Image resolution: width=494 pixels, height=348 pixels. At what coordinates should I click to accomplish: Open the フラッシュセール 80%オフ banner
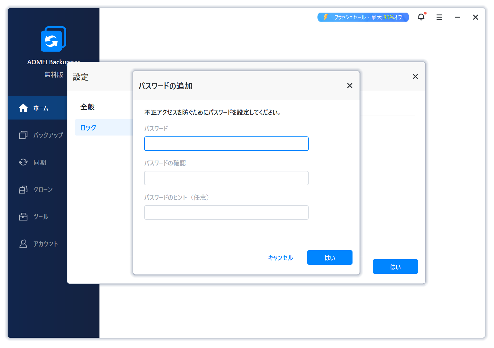[x=363, y=17]
